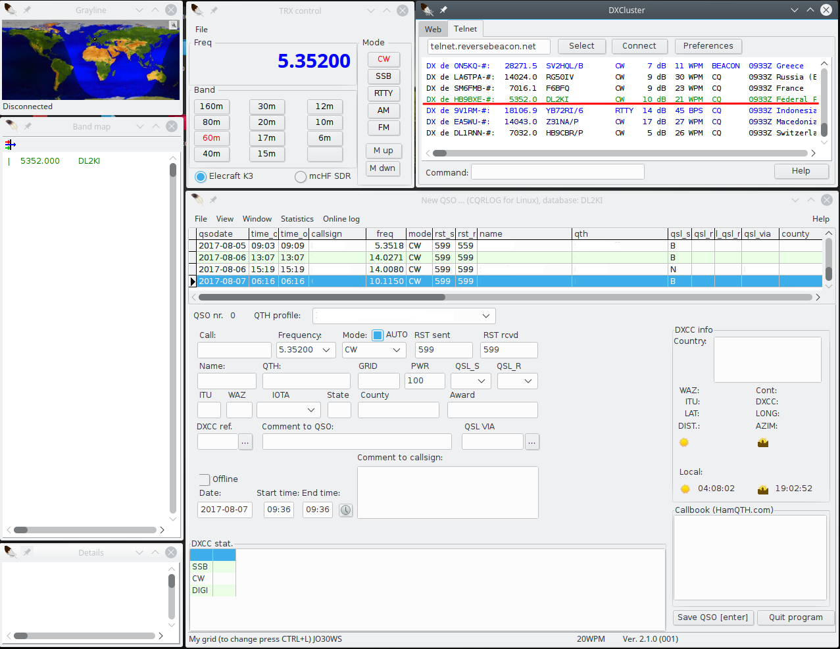Click the DXCluster Command input field
The image size is (840, 649).
[x=558, y=172]
